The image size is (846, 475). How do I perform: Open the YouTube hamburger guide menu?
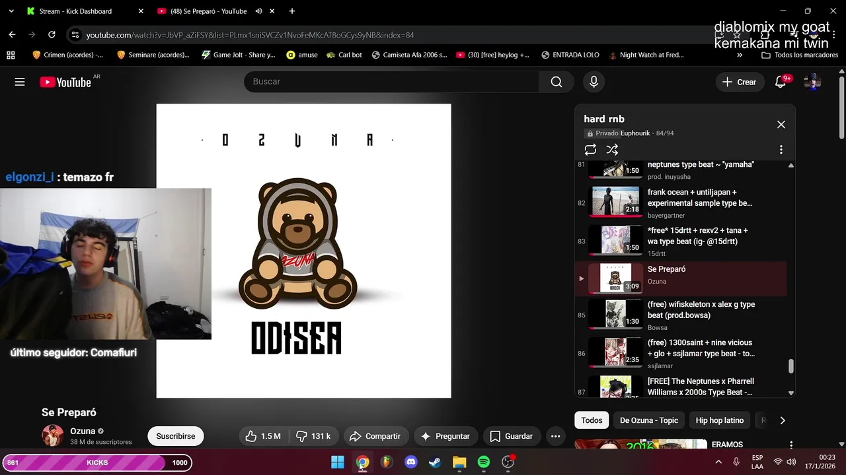click(x=20, y=82)
